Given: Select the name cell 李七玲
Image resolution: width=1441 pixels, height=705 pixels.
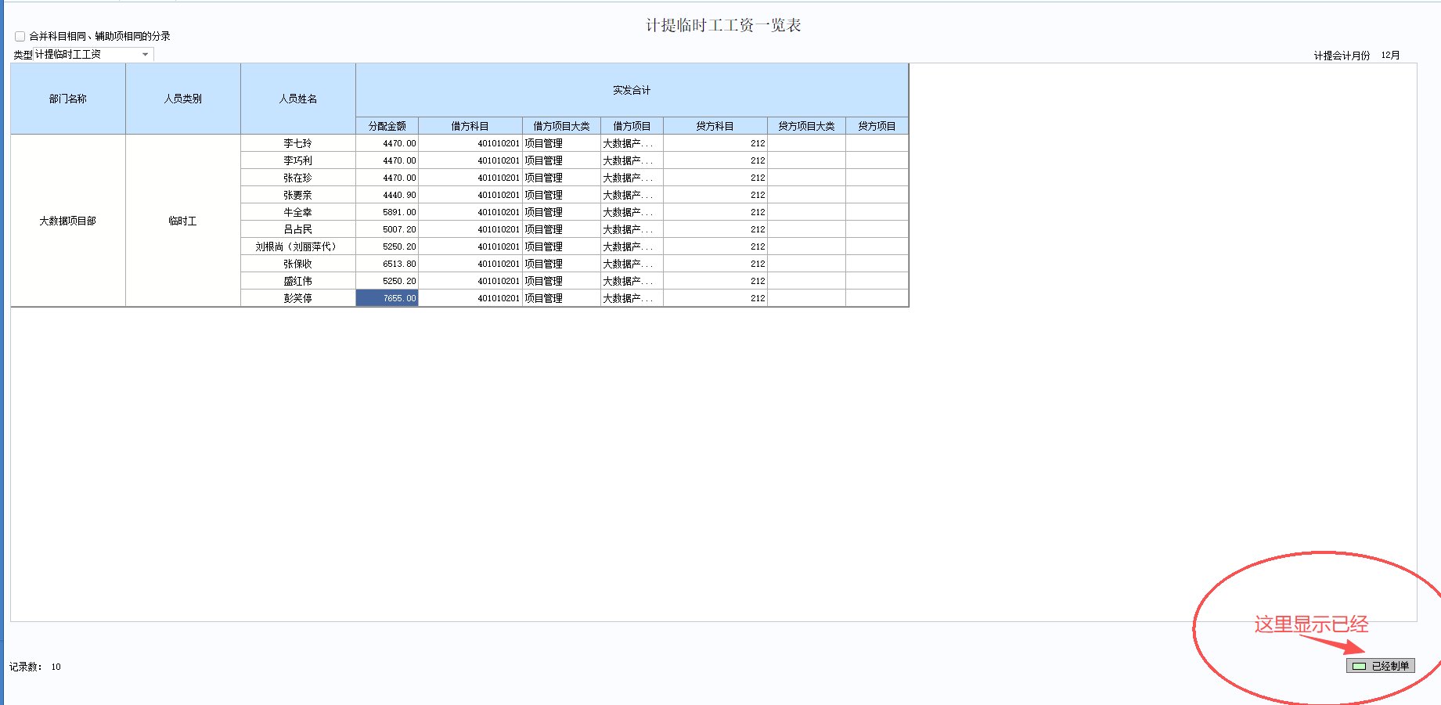Looking at the screenshot, I should tap(298, 143).
